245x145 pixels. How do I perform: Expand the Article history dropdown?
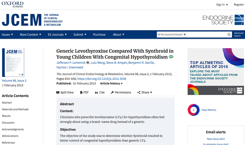(111, 84)
